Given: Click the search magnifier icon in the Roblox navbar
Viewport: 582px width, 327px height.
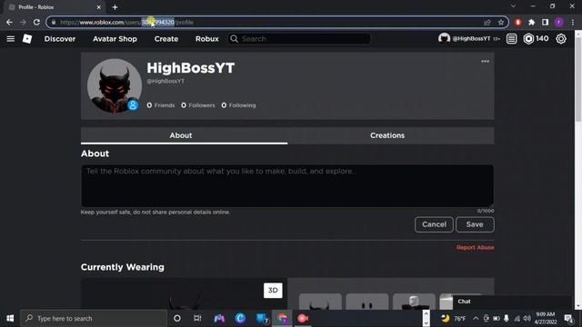Looking at the screenshot, I should click(234, 38).
